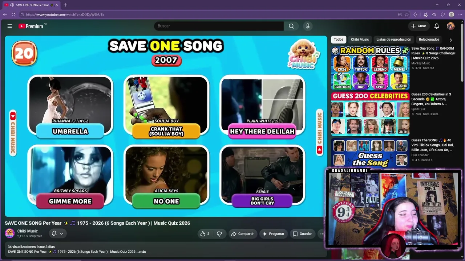The width and height of the screenshot is (465, 261).
Task: Select the Chibi Music filter chip
Action: point(360,40)
